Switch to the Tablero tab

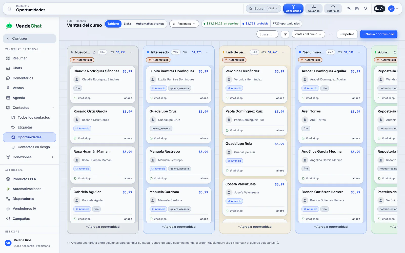pos(113,24)
